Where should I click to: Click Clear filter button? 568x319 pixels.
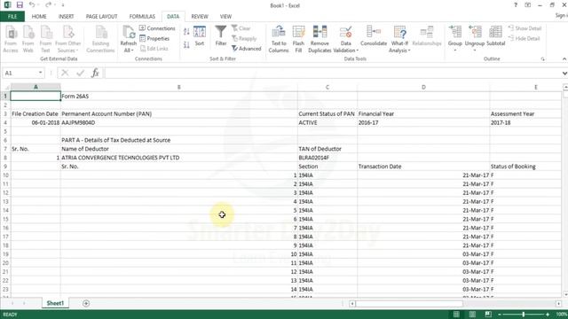[x=241, y=28]
